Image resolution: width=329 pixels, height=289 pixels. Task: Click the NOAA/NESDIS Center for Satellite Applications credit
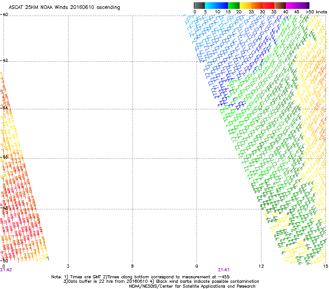click(x=192, y=286)
